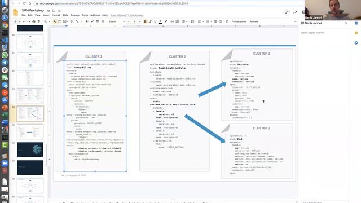
Task: Click the paint format roller icon
Action: pos(39,21)
